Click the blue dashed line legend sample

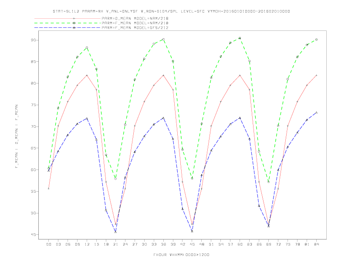68,28
